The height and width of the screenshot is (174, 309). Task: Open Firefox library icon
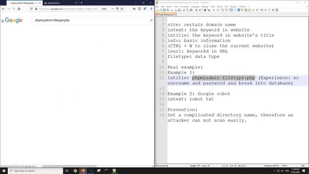[134, 9]
